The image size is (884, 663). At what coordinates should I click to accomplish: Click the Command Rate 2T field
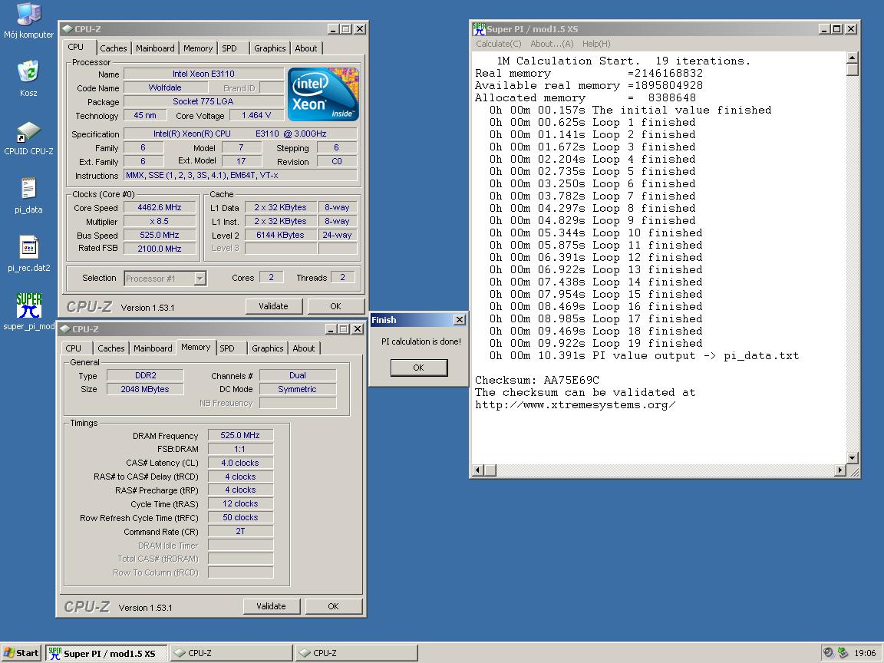[x=240, y=531]
